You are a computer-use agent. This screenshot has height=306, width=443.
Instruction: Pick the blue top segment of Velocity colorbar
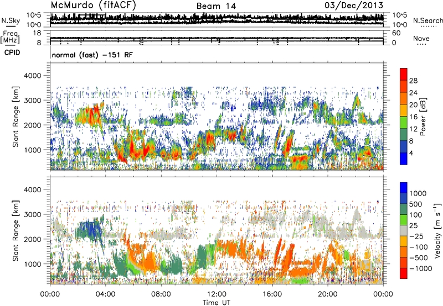click(x=404, y=187)
